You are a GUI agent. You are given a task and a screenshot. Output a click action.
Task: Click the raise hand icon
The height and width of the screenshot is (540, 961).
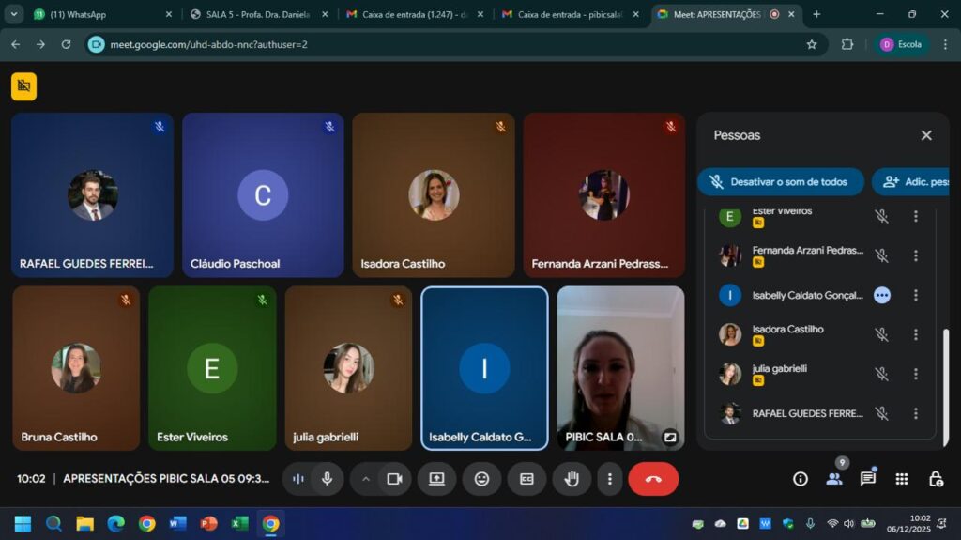[x=572, y=479]
